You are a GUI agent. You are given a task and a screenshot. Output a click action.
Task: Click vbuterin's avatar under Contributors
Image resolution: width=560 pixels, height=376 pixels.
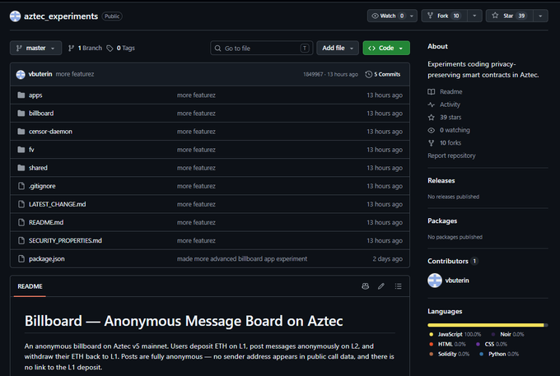[x=435, y=281]
